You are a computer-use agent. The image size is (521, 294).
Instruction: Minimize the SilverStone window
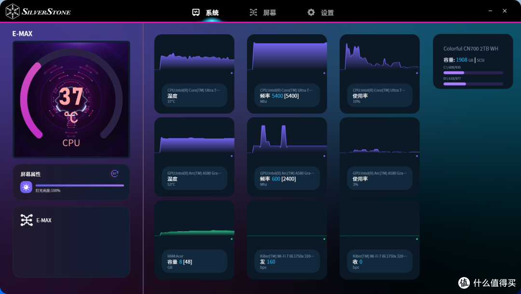(x=490, y=11)
